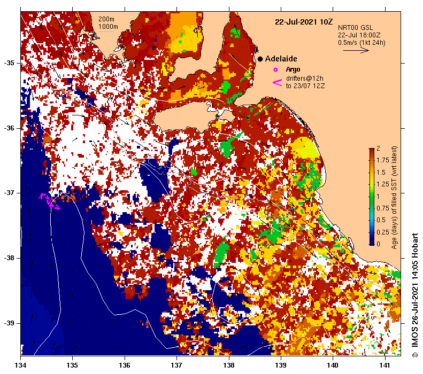This screenshot has width=423, height=374.
Task: Click the color bar value '0.5'
Action: [381, 220]
